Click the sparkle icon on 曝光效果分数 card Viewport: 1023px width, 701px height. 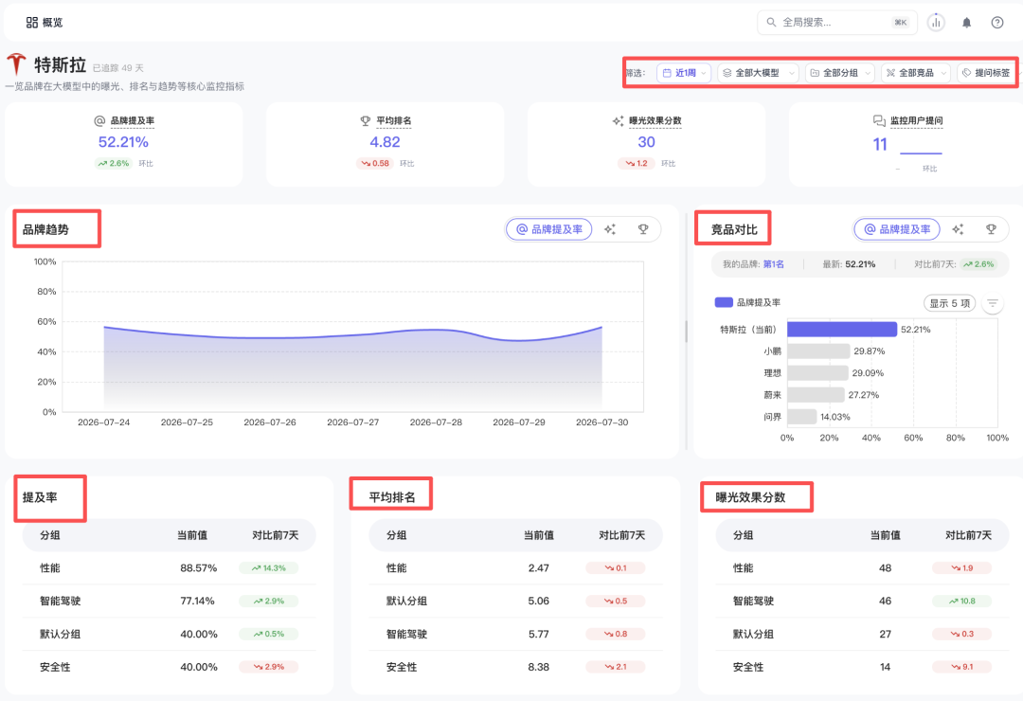(x=618, y=120)
